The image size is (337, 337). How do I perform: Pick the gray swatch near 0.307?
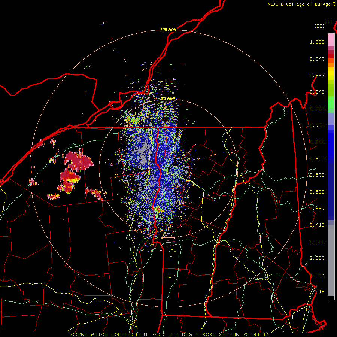331,262
